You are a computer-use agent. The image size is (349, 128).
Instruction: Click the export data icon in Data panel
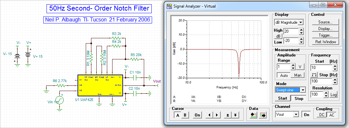pyautogui.click(x=263, y=115)
